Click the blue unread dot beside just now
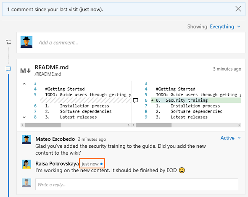The height and width of the screenshot is (197, 248). 101,164
